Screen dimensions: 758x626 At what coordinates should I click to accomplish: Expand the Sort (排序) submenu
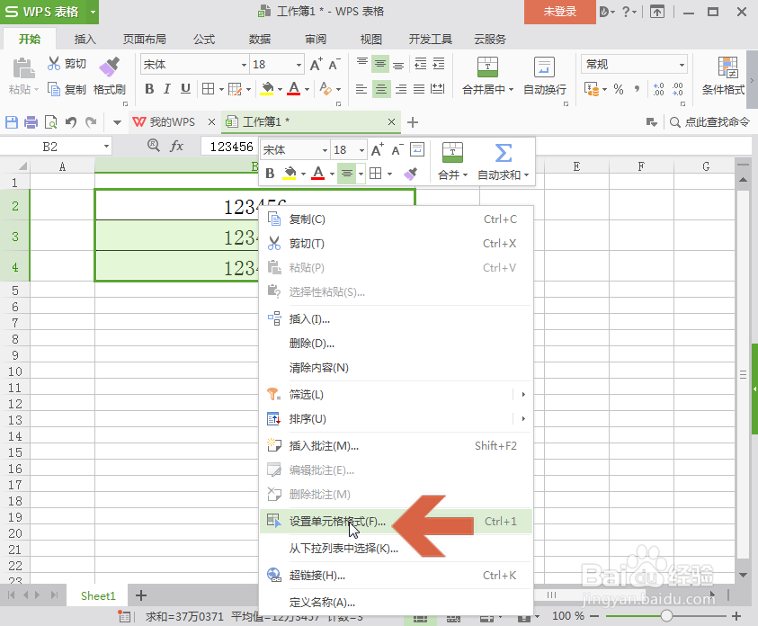[x=523, y=418]
